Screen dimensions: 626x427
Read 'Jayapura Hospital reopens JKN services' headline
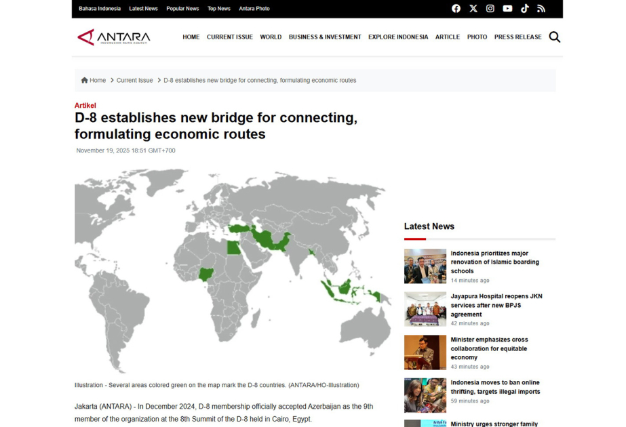tap(496, 305)
